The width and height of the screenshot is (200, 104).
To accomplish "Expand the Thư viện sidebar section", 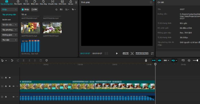I will point(9,40).
